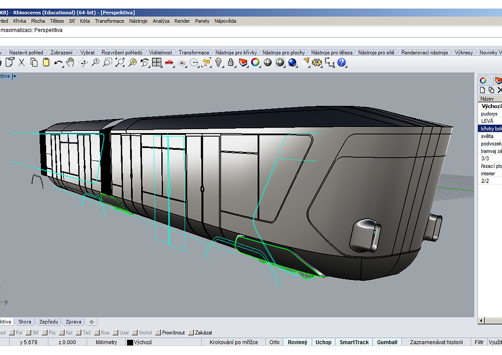Click the blue render sphere icon
The width and height of the screenshot is (502, 355).
coord(292,62)
